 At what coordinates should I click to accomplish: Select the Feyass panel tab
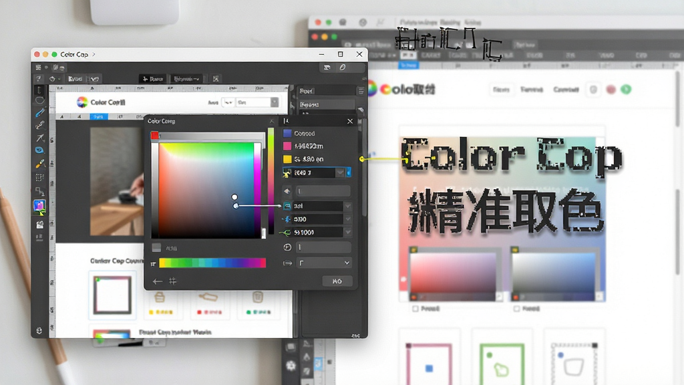(x=325, y=104)
